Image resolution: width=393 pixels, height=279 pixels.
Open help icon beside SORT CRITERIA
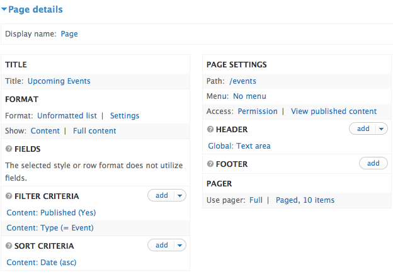coord(9,246)
